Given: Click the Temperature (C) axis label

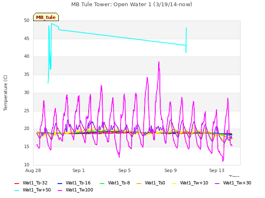Looking at the screenshot, I should (x=5, y=93).
